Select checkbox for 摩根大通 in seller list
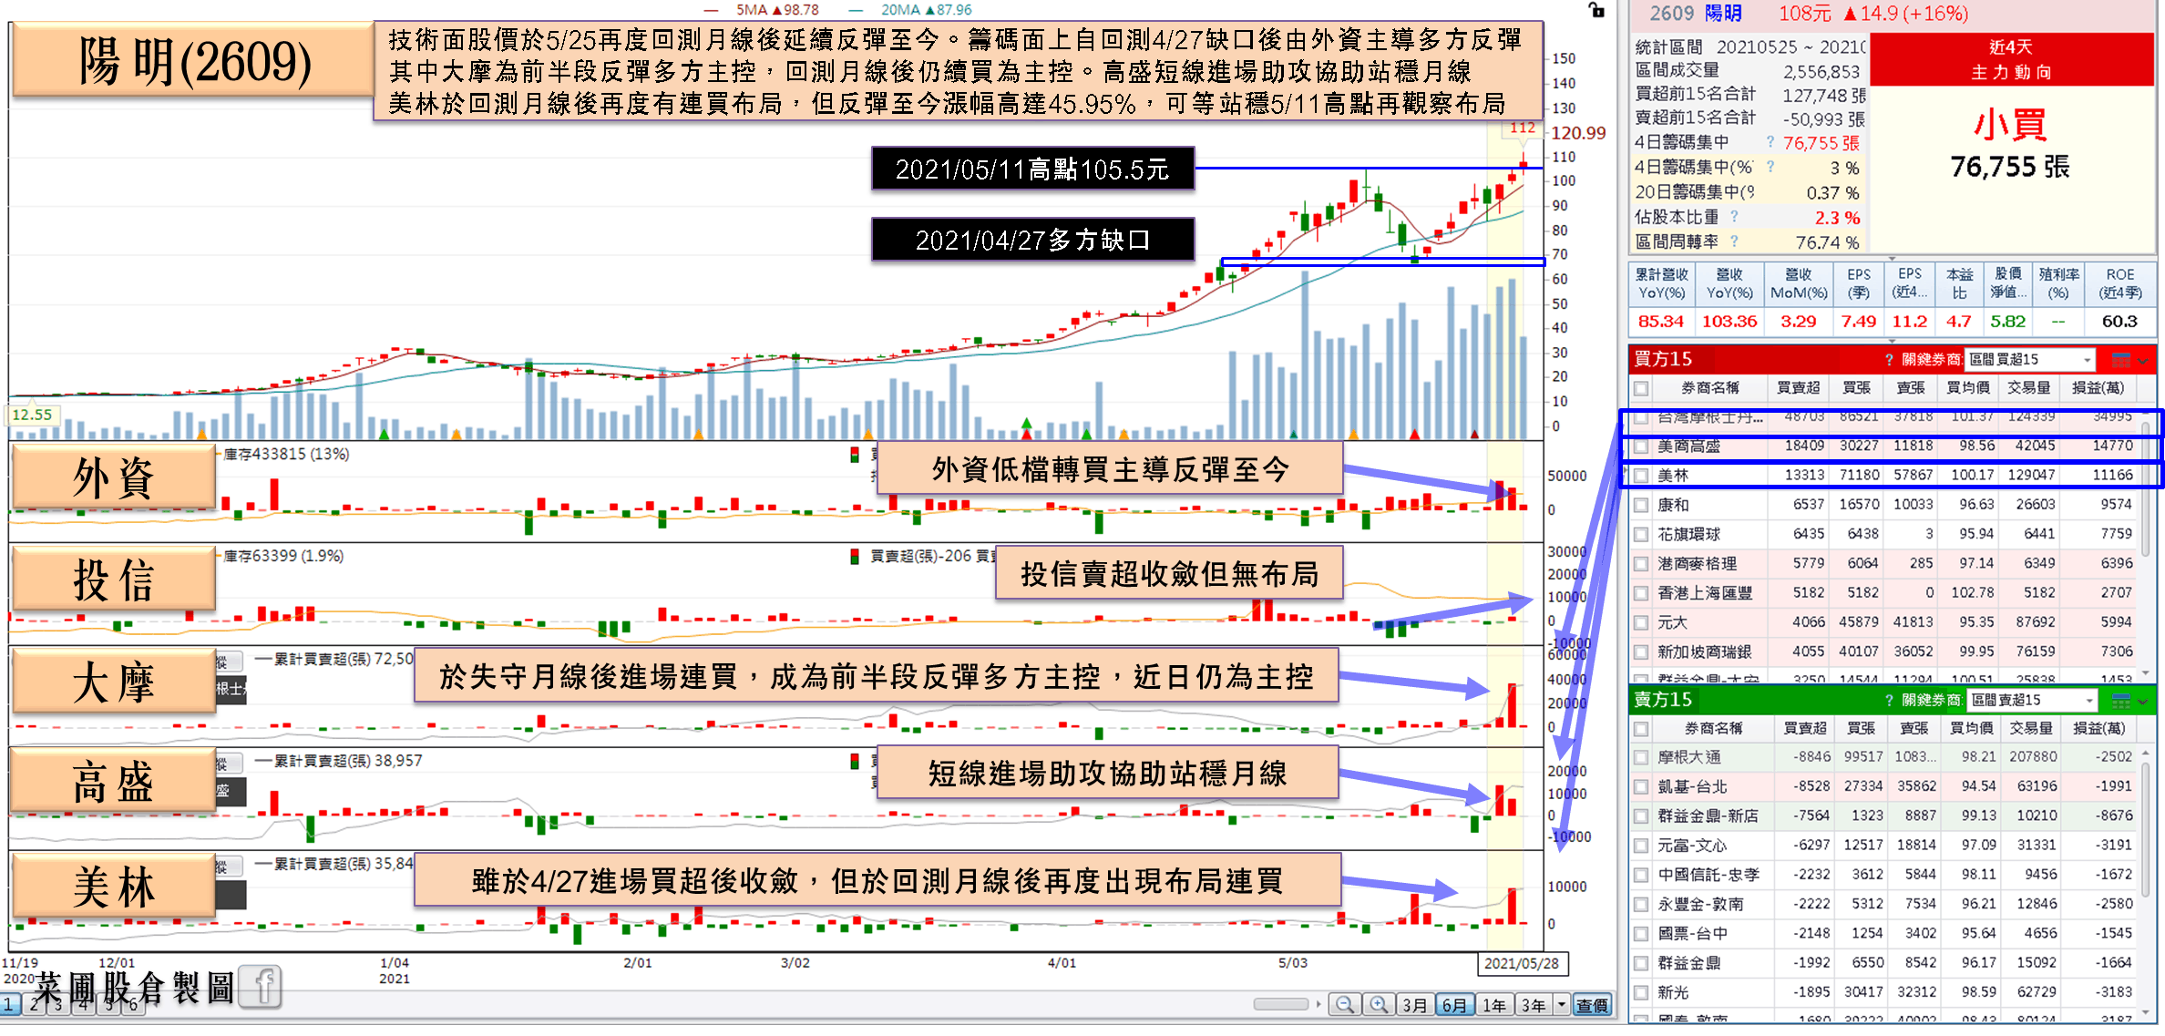This screenshot has width=2165, height=1036. click(x=1641, y=757)
